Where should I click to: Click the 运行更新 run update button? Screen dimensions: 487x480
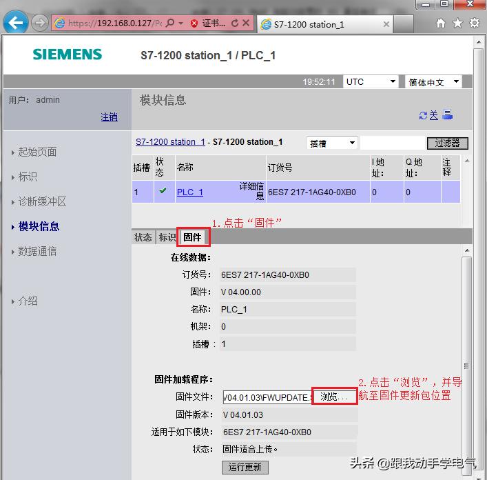pos(245,467)
